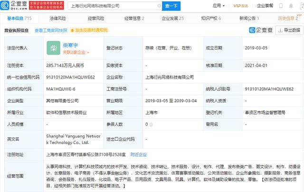The height and width of the screenshot is (192, 304).
Task: Click English name Shanghai Yanguang Network Technology
Action: (x=73, y=139)
